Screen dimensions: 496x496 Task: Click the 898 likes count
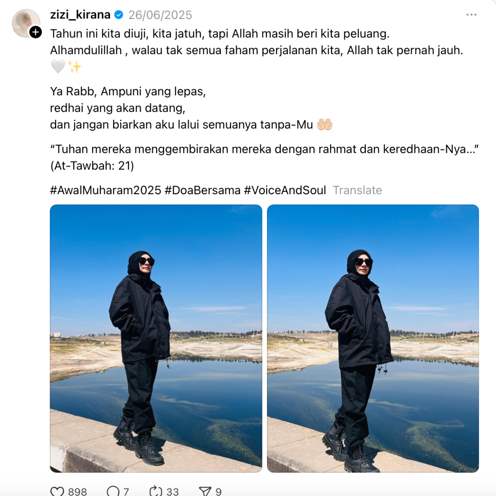tap(77, 491)
